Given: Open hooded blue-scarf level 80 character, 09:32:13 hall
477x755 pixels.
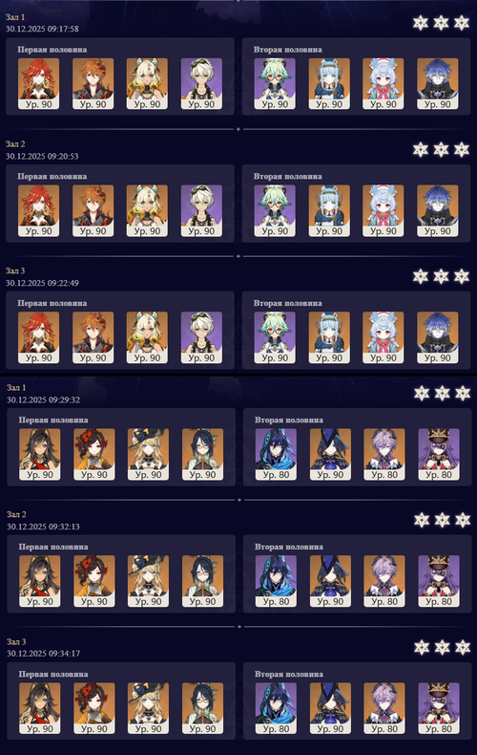Looking at the screenshot, I should coord(276,581).
